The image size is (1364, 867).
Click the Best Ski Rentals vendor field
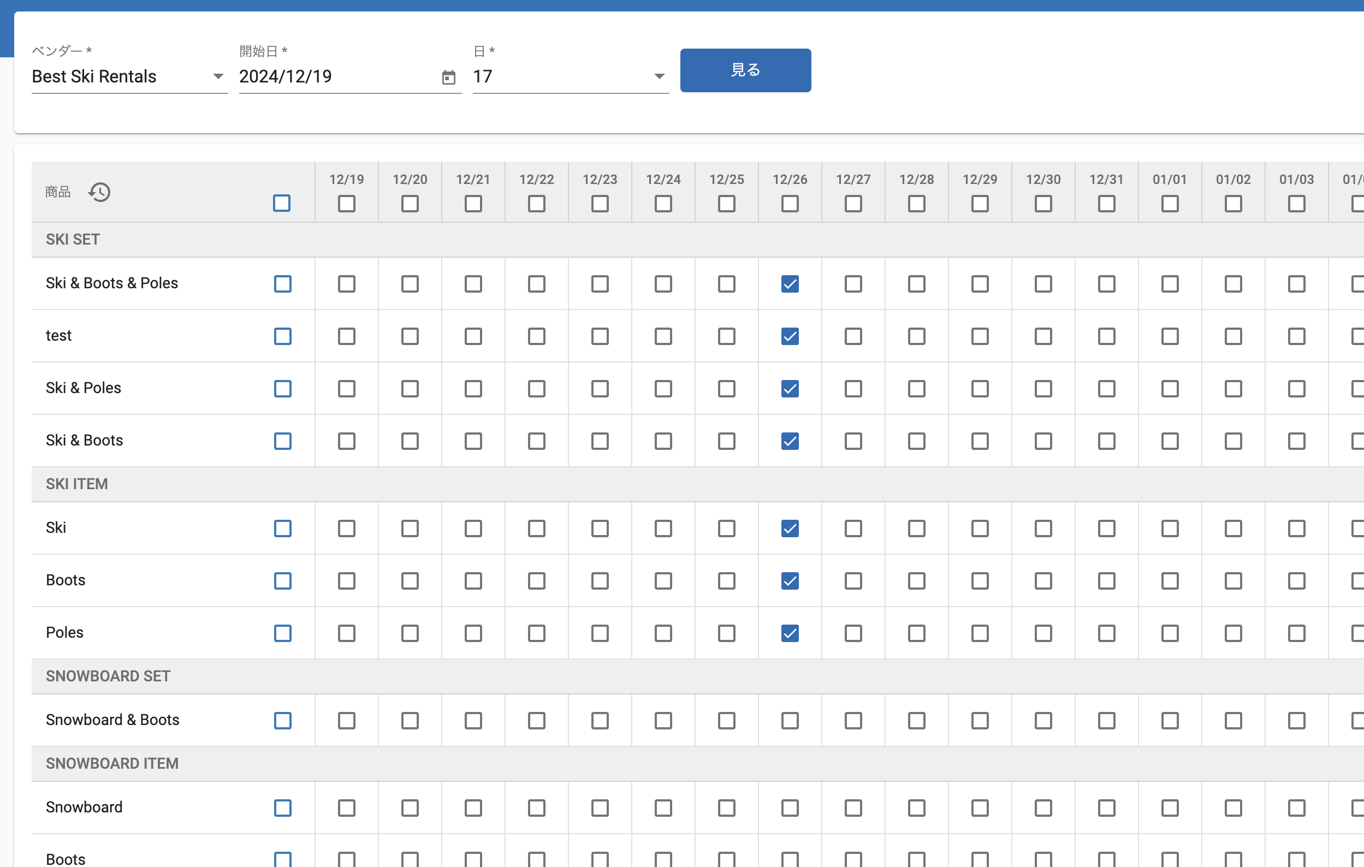pyautogui.click(x=119, y=76)
